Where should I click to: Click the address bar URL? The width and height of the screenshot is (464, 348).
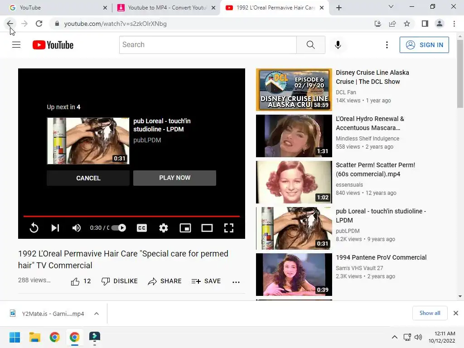click(116, 24)
